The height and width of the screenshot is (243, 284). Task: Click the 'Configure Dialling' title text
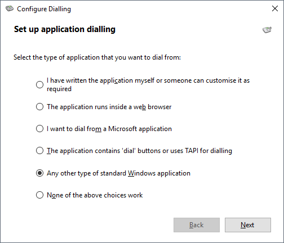[44, 9]
